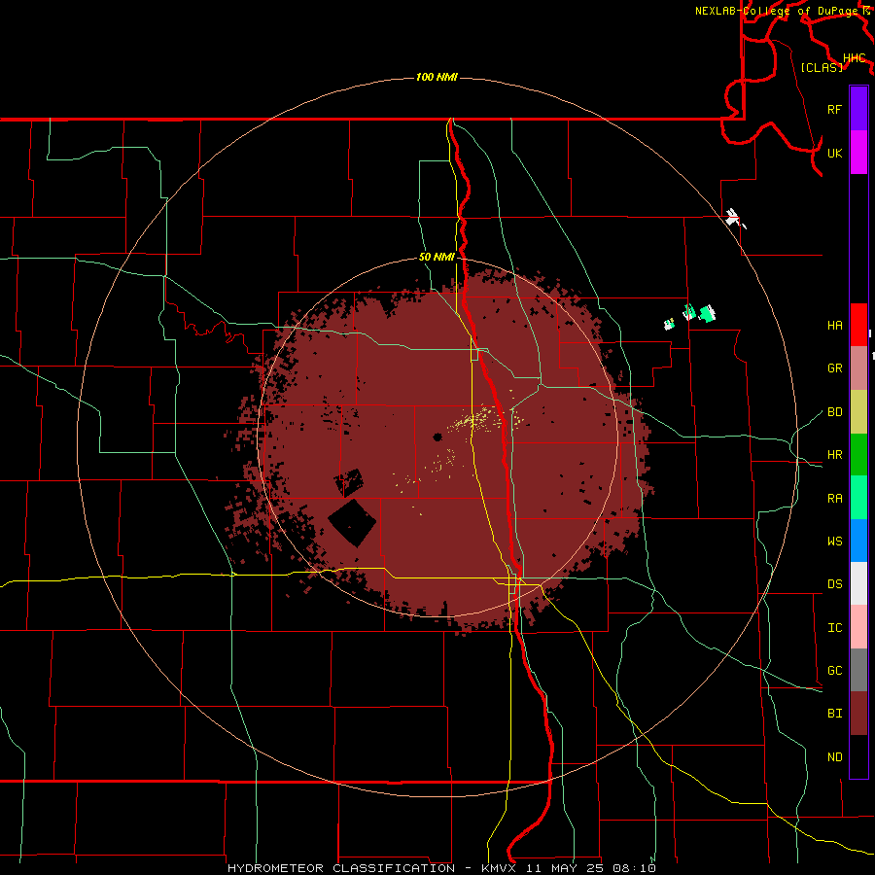875x875 pixels.
Task: Click the small round black radar-site dot
Action: pyautogui.click(x=437, y=437)
